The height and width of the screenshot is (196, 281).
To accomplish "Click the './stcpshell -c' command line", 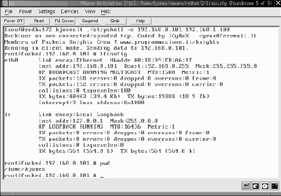I will coord(117,30).
